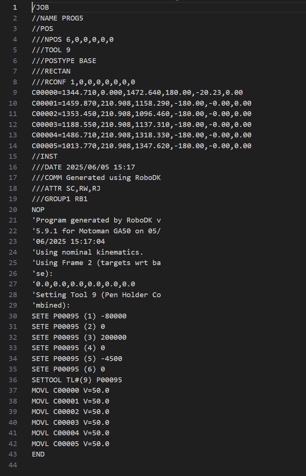Place cursor on the //NAME PROG5 line

tap(57, 18)
